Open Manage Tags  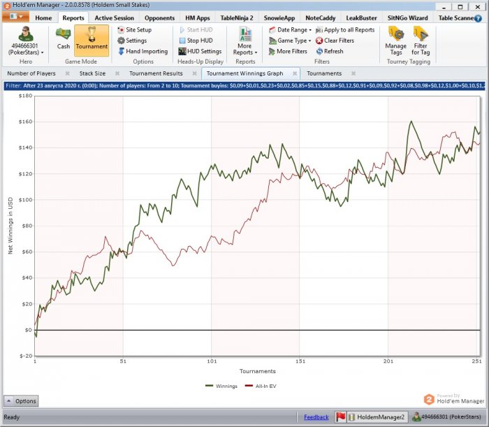coord(396,41)
